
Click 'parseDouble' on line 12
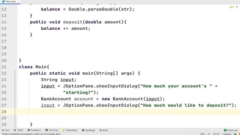[103, 9]
